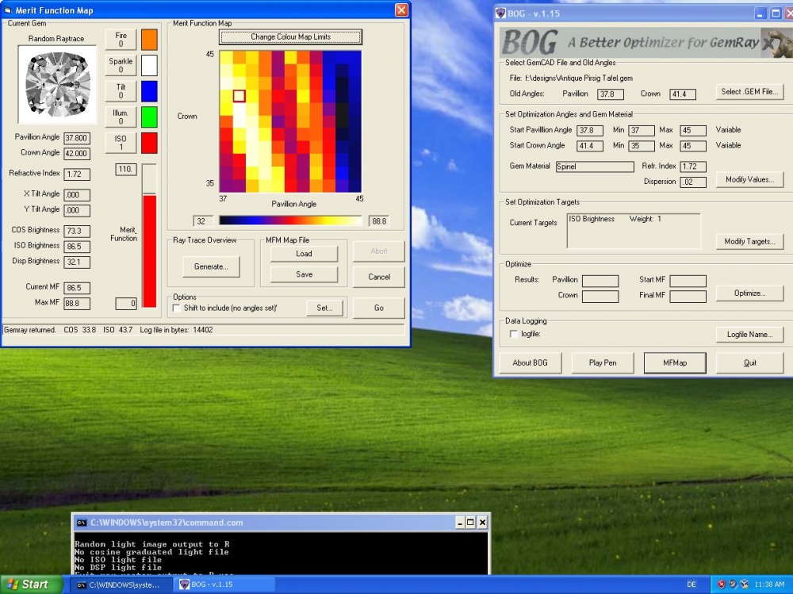
Task: Click the Tilt merit button
Action: tap(121, 91)
